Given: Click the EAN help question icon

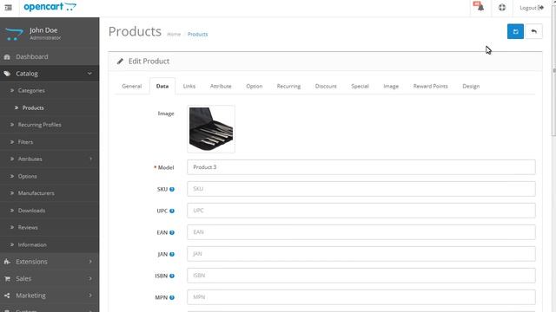Looking at the screenshot, I should [x=172, y=232].
